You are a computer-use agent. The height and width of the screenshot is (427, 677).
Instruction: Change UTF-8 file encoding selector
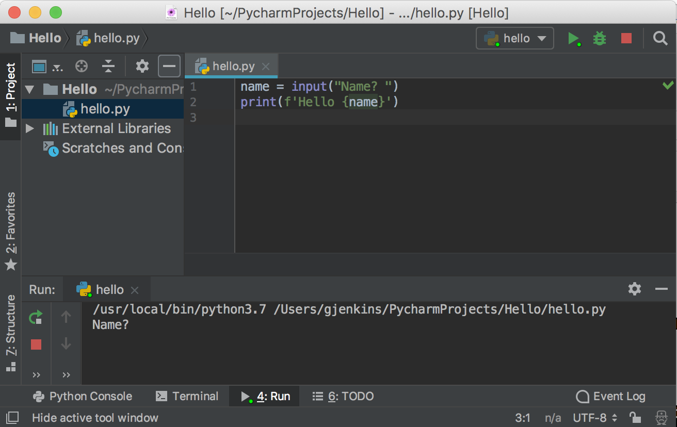[595, 418]
